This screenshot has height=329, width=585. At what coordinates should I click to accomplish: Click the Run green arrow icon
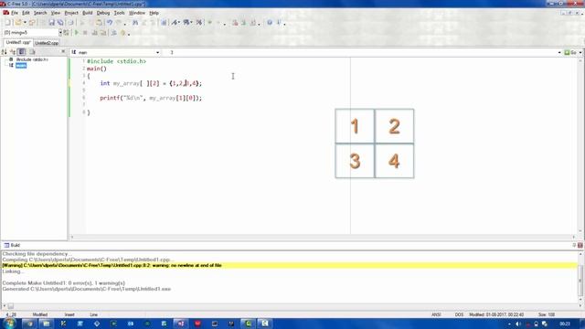point(77,33)
